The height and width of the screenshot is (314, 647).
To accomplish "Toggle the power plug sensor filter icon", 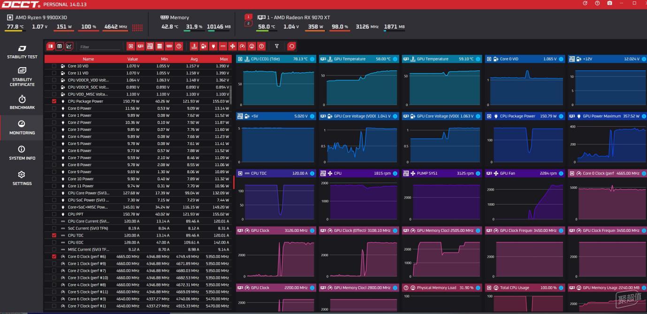I will 213,46.
